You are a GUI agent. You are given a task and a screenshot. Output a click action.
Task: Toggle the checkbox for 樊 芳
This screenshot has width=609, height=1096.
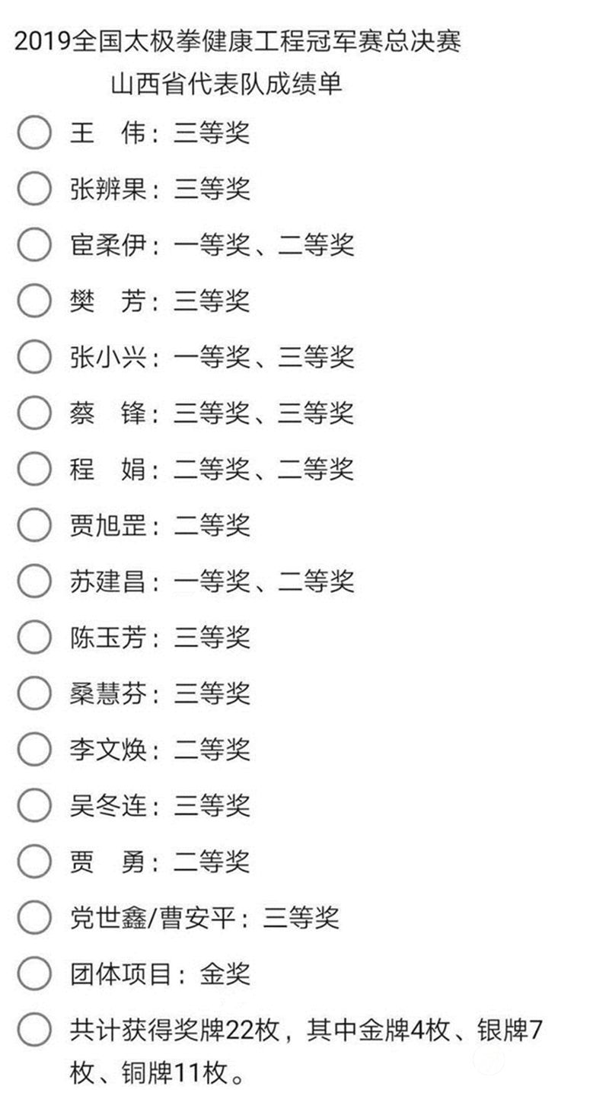click(x=34, y=301)
